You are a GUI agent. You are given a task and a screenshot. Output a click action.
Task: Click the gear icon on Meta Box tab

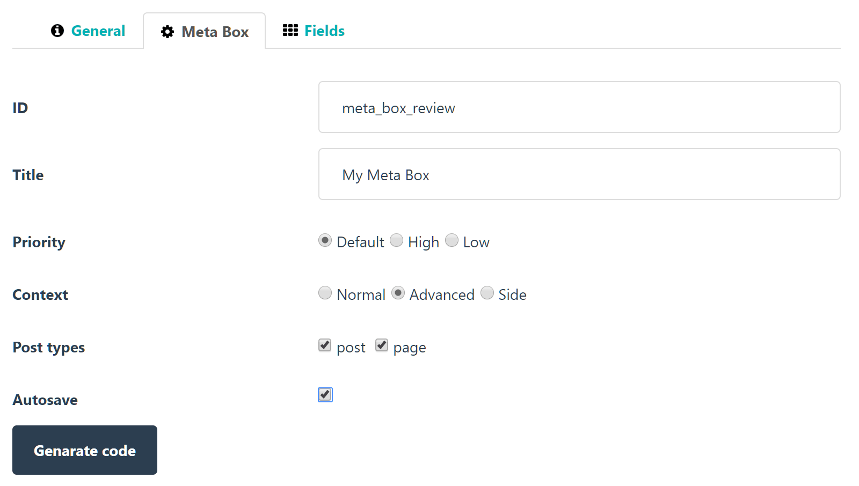(x=168, y=32)
